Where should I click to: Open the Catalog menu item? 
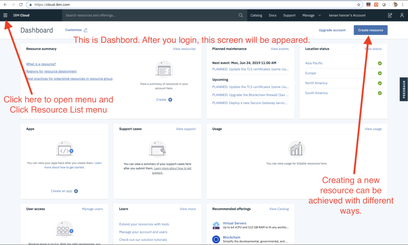(256, 16)
